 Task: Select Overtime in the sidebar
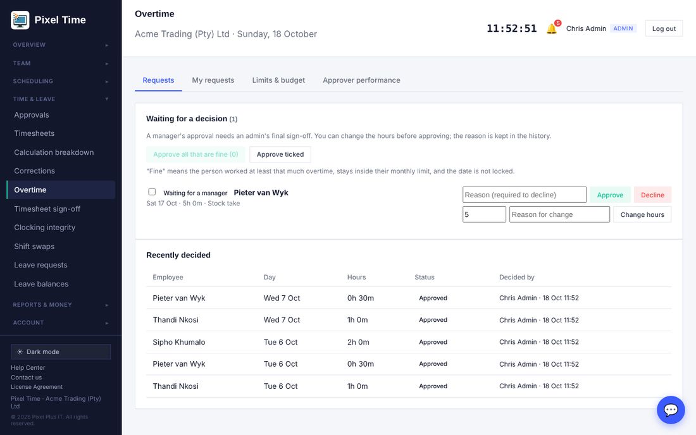tap(61, 190)
